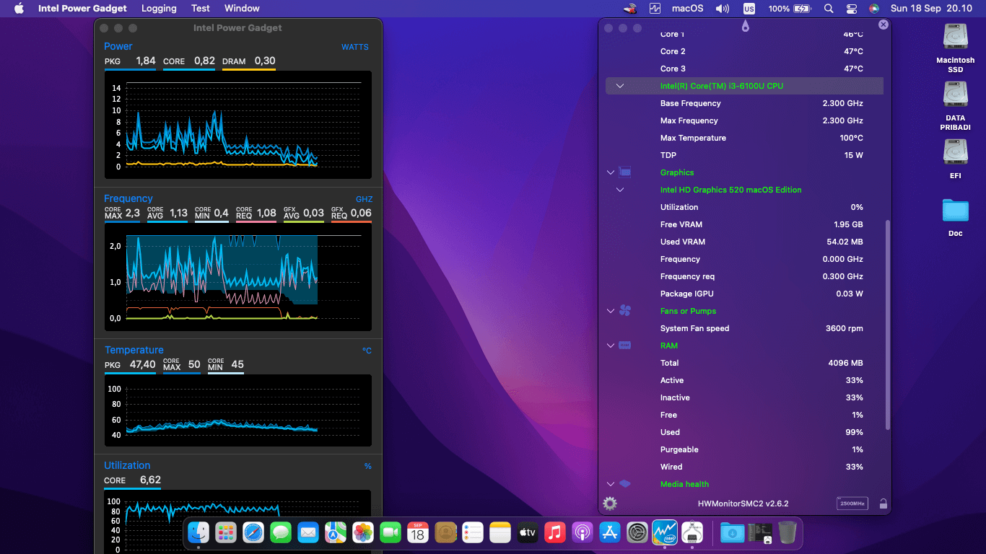Click the fan icon beside Fans or Pumps
986x554 pixels.
[x=625, y=311]
